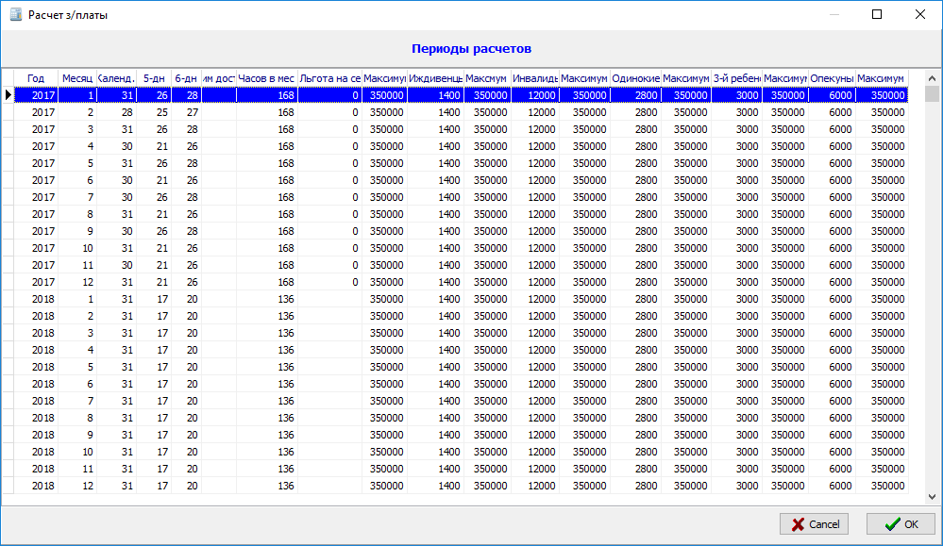Click the Часов в мес column header

click(266, 78)
